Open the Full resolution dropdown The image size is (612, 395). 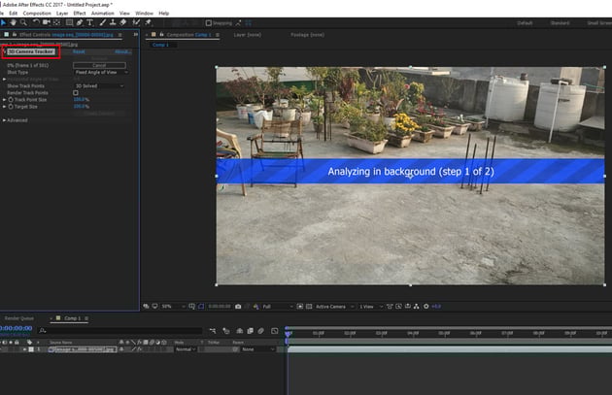[278, 307]
